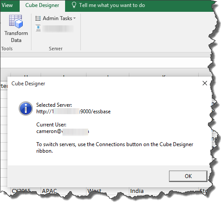Click OK in Cube Designer dialog
The width and height of the screenshot is (221, 203).
click(x=188, y=176)
